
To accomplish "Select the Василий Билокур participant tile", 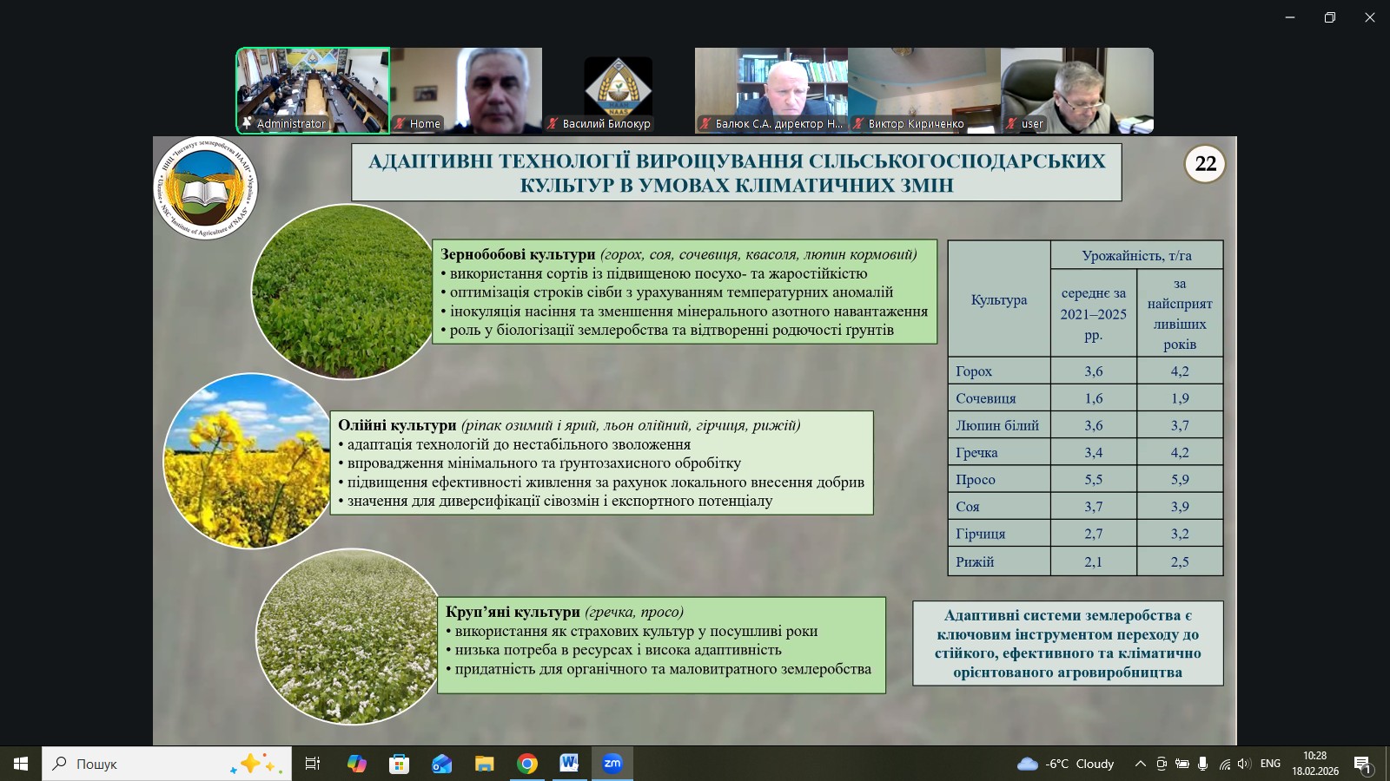I will [x=618, y=90].
